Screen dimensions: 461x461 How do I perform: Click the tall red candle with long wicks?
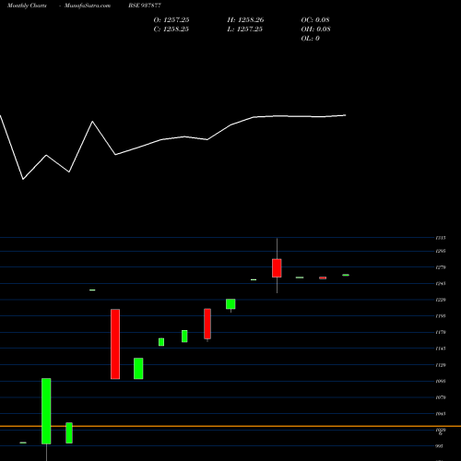277,268
